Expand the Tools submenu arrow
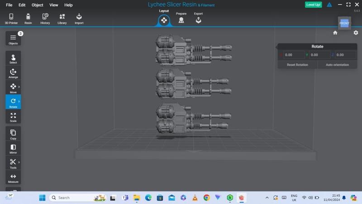 coord(19,162)
